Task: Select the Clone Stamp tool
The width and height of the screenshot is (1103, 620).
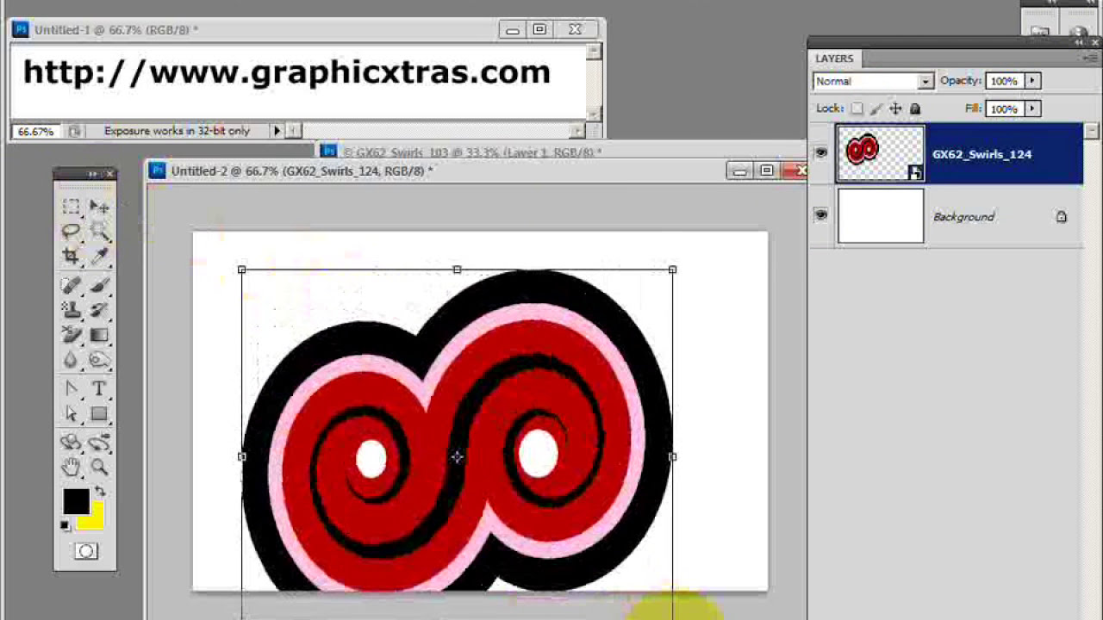Action: tap(72, 310)
